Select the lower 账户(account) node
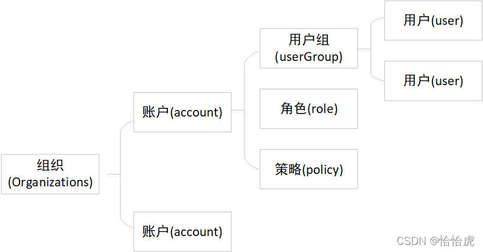The height and width of the screenshot is (252, 483). 182,232
